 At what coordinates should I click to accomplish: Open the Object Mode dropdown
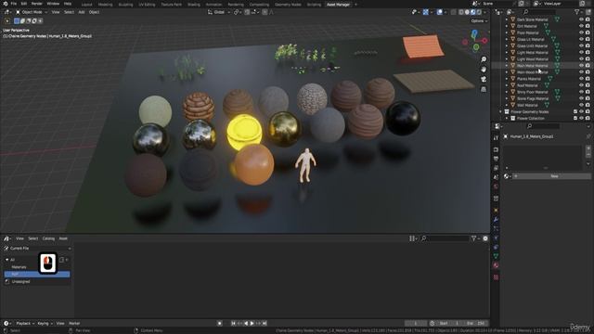(x=32, y=12)
